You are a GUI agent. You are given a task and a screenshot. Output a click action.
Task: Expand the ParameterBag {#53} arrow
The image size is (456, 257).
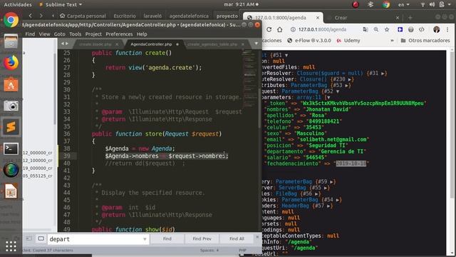[x=347, y=86]
